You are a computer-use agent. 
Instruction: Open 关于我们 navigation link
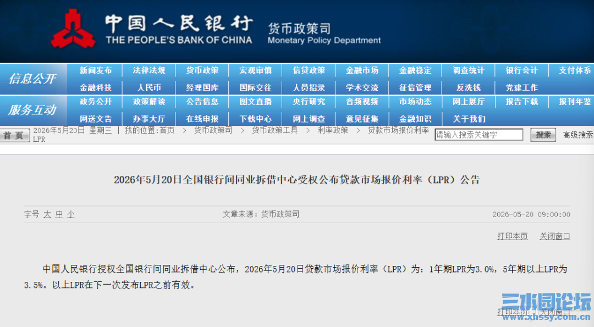click(x=469, y=119)
